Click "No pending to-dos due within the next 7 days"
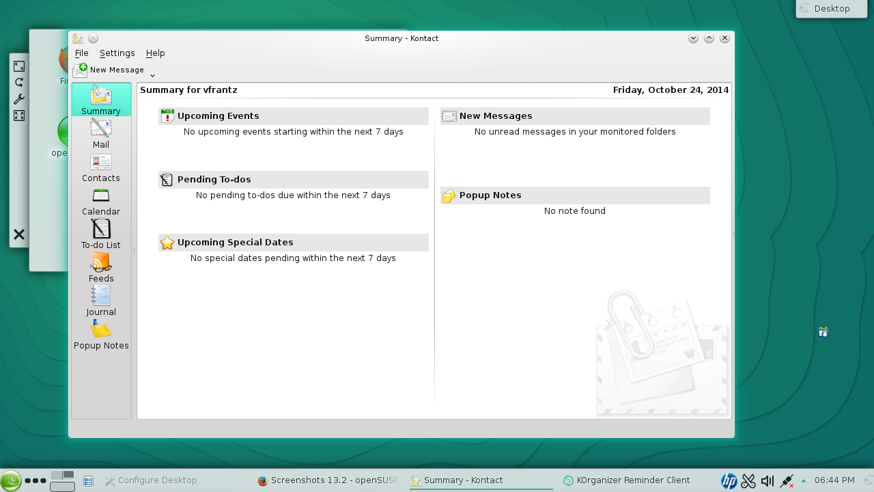This screenshot has height=492, width=874. click(x=293, y=195)
